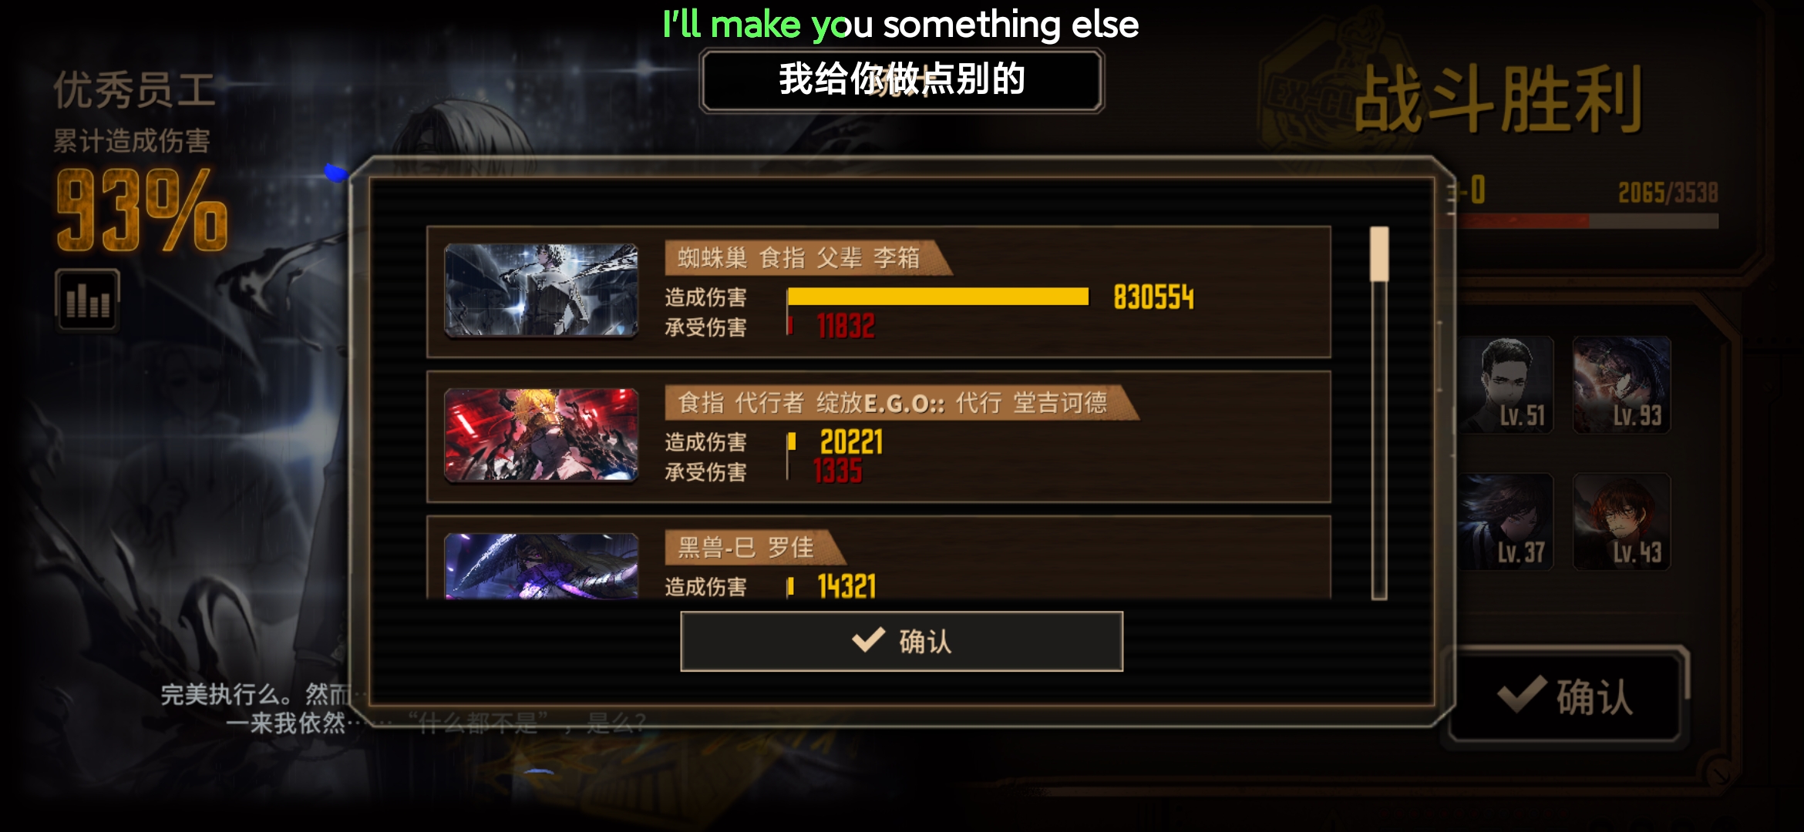Select the 黑兽-巳 罗佳 portrait thumbnail

click(x=541, y=566)
